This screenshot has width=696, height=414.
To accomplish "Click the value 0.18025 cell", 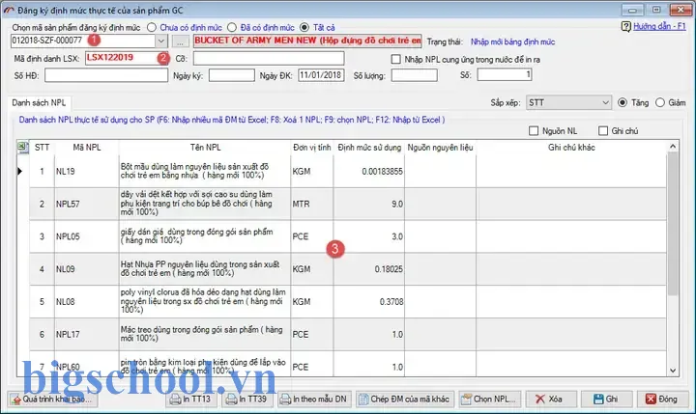I will click(x=369, y=269).
